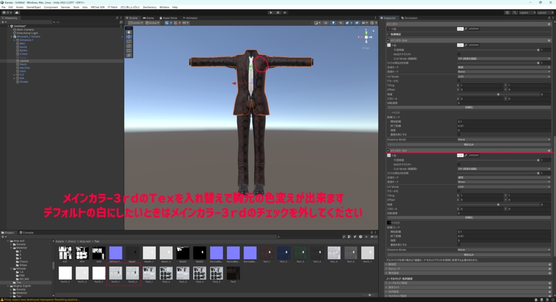The height and width of the screenshot is (302, 556).
Task: Click 初期化 button in メインカラー3rd
Action: [x=469, y=217]
